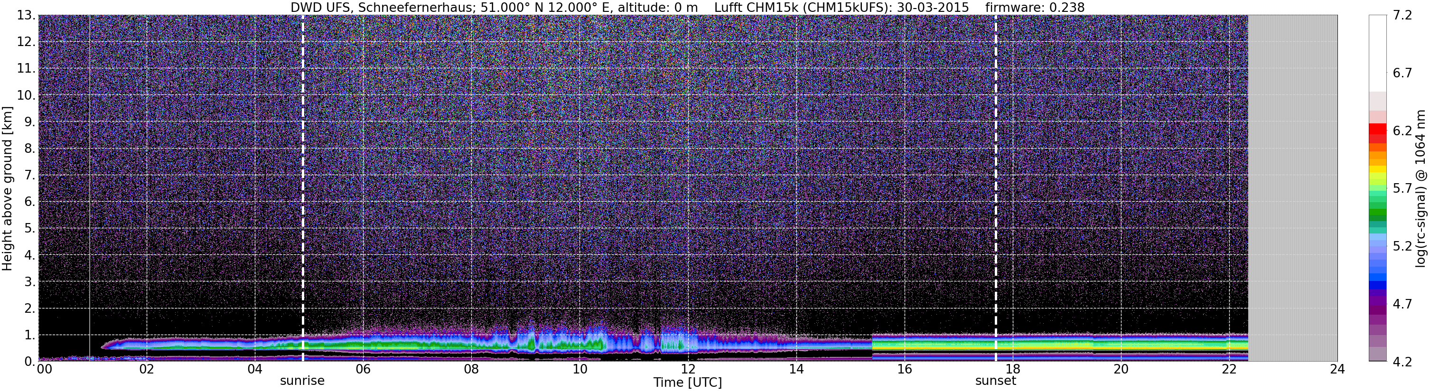Click the time axis tick '18'
The width and height of the screenshot is (1430, 392).
click(1012, 370)
